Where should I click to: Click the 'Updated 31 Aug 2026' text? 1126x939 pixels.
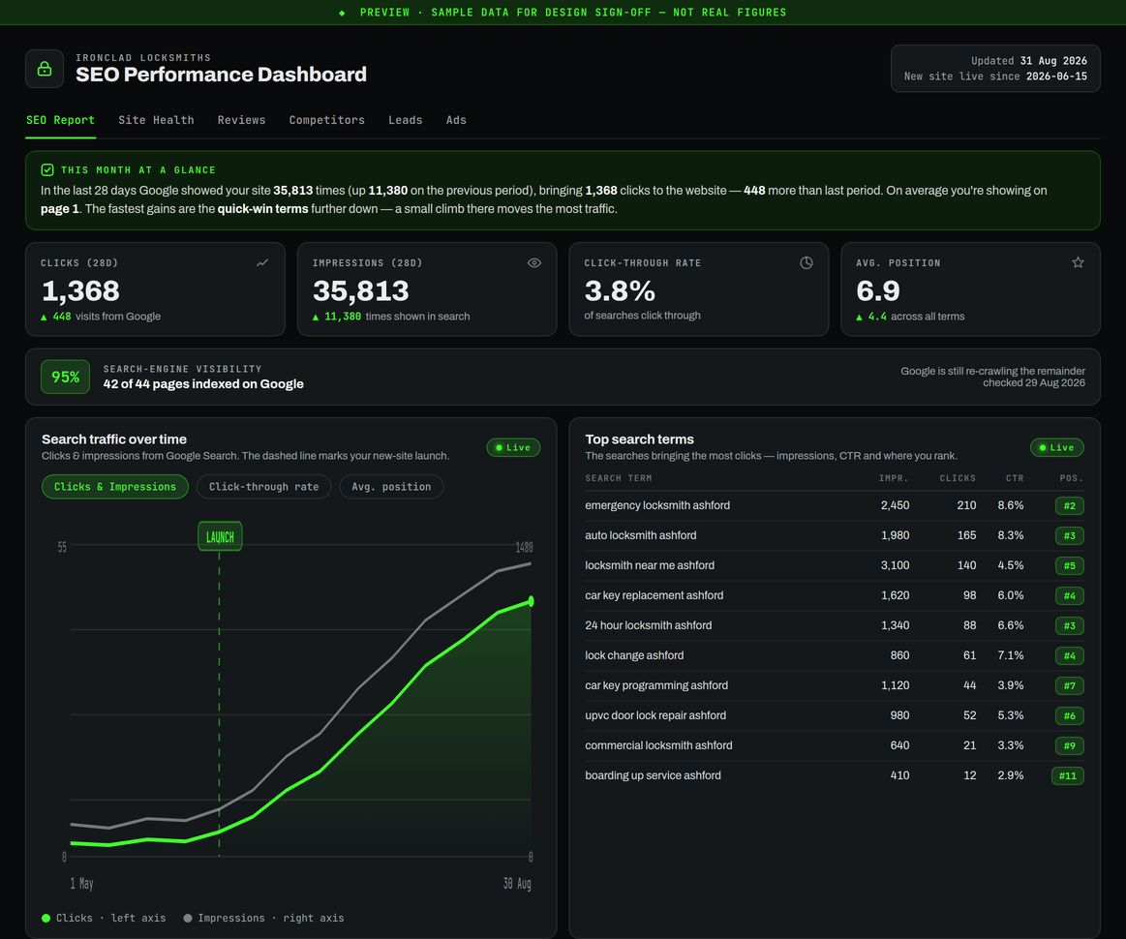(1029, 61)
